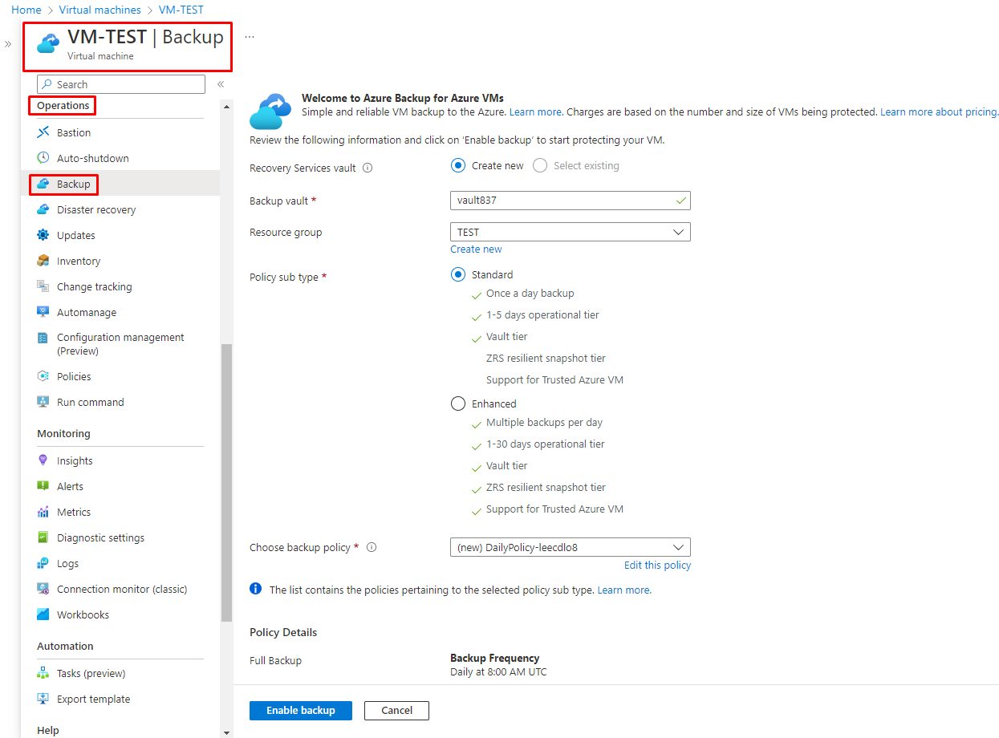
Task: Click the Configuration management icon
Action: click(43, 338)
